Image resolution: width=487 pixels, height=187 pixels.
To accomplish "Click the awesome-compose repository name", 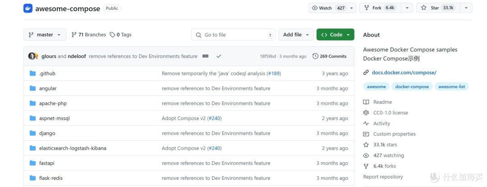I will point(68,9).
